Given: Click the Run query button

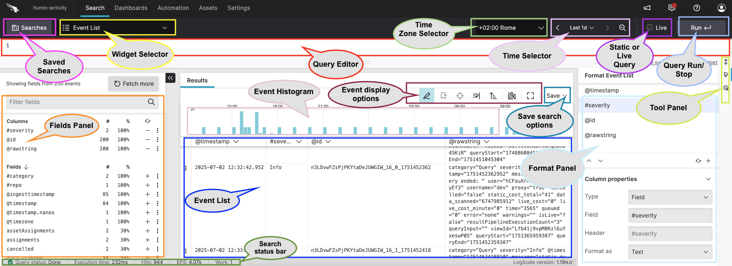Looking at the screenshot, I should pyautogui.click(x=700, y=28).
